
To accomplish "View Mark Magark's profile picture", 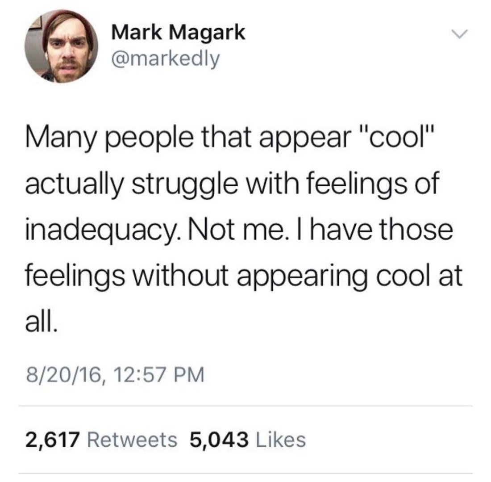I will tap(62, 46).
